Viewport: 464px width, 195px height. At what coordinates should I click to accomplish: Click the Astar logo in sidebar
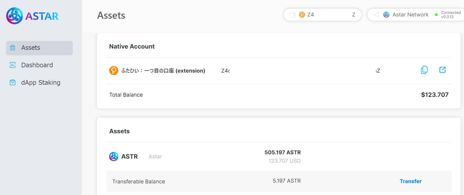pyautogui.click(x=14, y=16)
